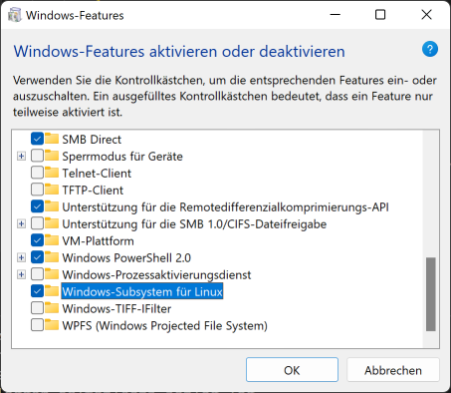Disable the VM-Plattform checkbox
Viewport: 451px width, 393px height.
point(37,240)
